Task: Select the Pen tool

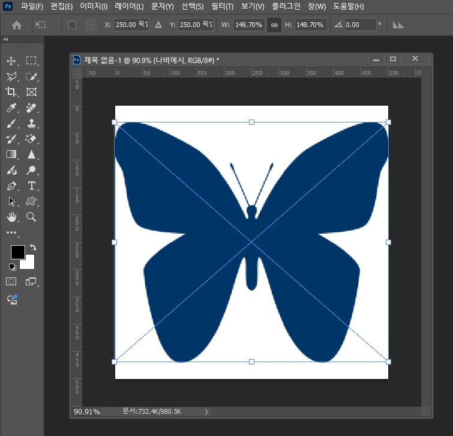Action: point(11,186)
